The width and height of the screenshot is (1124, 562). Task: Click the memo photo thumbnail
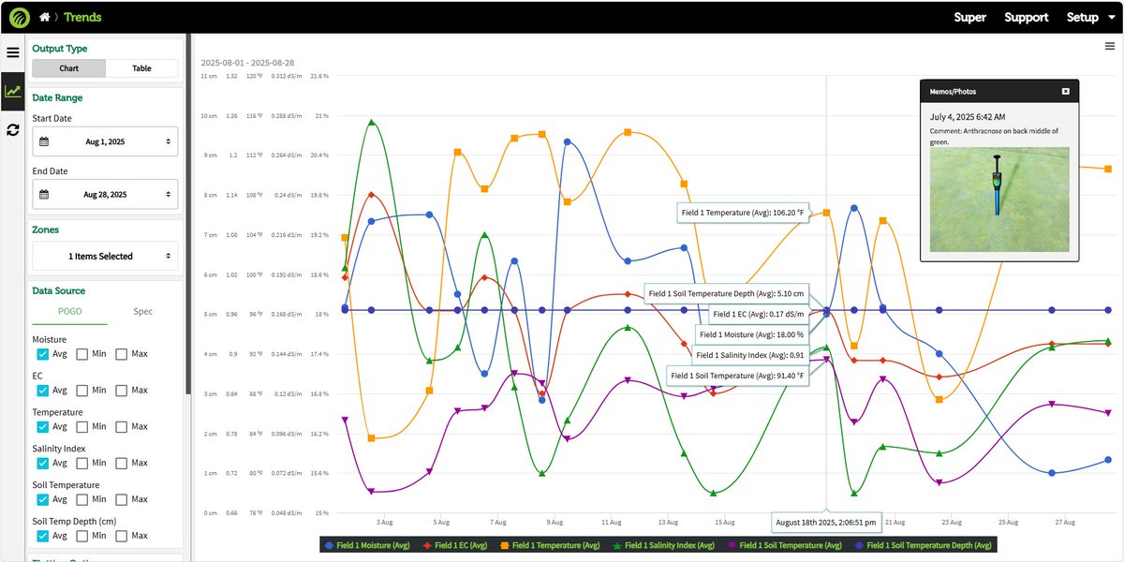point(999,200)
